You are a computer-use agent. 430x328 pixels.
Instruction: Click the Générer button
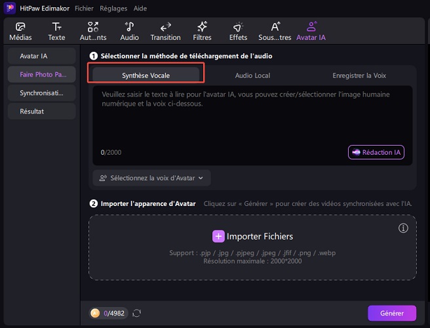point(391,313)
